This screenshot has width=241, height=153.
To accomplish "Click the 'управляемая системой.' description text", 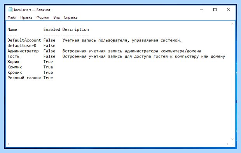I will (157, 40).
